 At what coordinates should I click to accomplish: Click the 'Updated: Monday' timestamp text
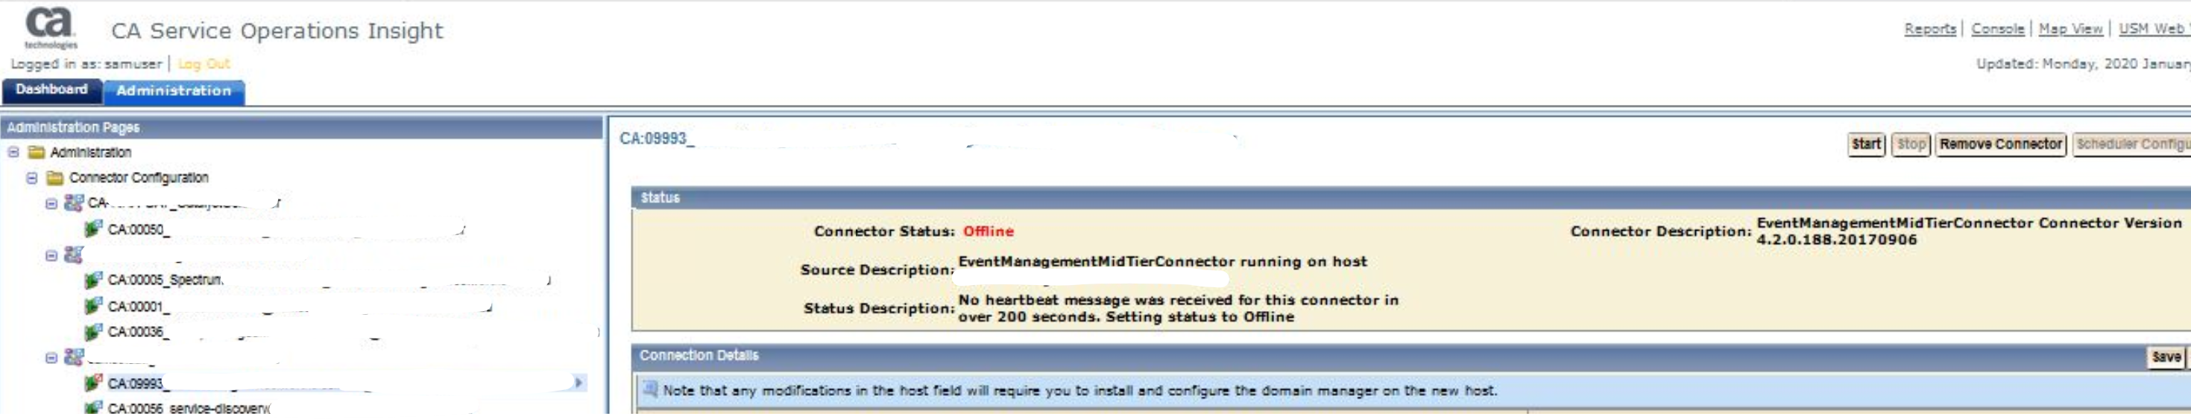click(2083, 65)
